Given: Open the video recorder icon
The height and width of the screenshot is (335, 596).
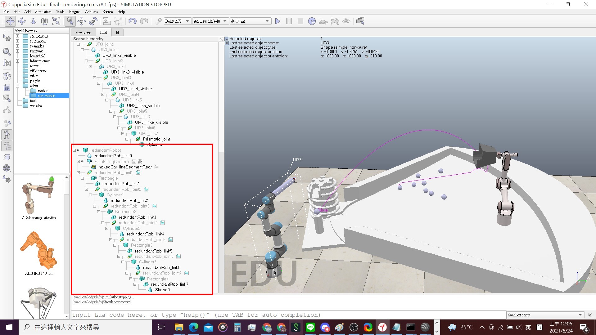Looking at the screenshot, I should tap(7, 168).
